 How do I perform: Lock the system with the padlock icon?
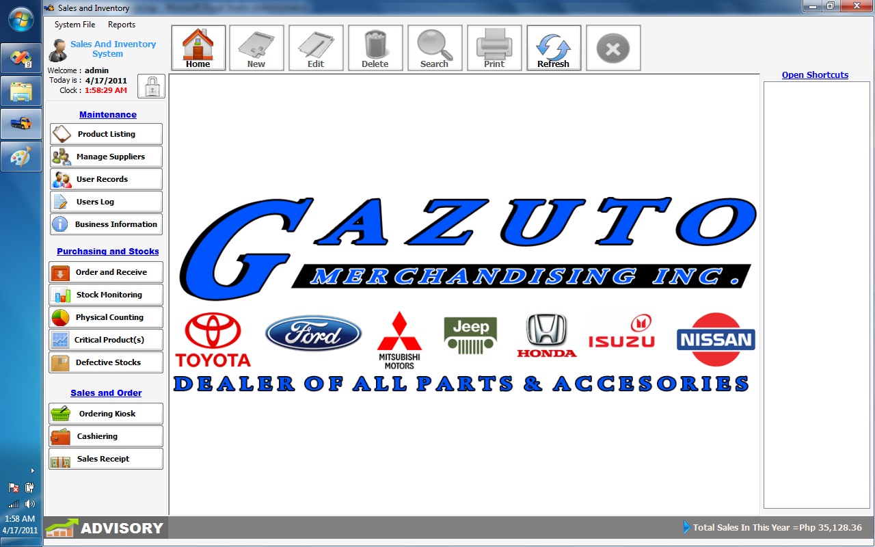point(152,86)
